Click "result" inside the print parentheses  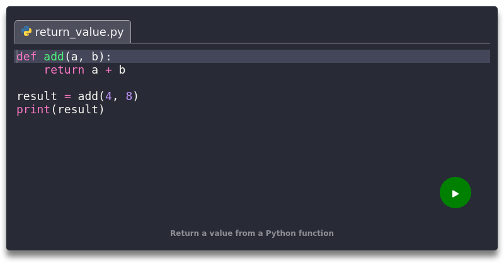tap(78, 109)
